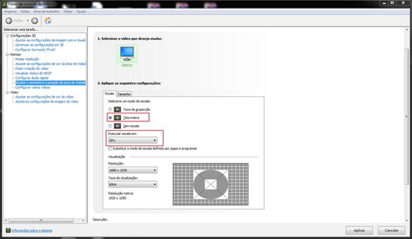Open the Área de trabalho menu

tap(46, 12)
